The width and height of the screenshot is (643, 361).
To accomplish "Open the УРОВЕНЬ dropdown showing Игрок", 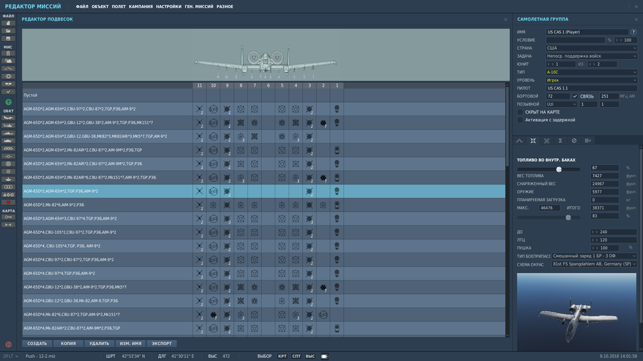I will pos(592,80).
